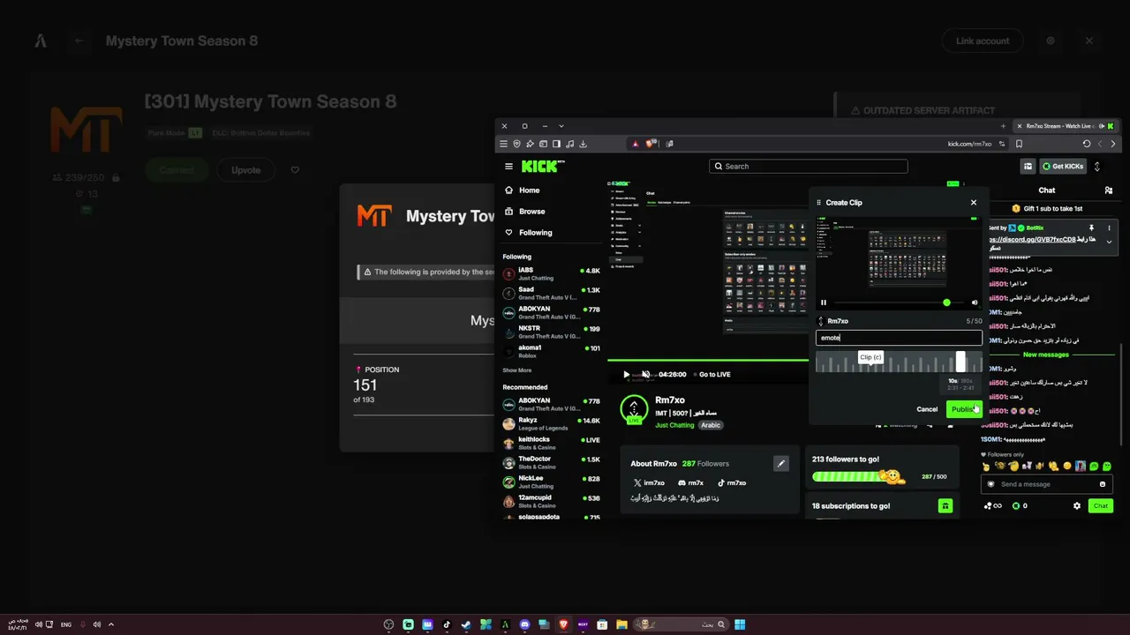
Task: Edit the About Rm7xo section with pencil icon
Action: click(780, 463)
